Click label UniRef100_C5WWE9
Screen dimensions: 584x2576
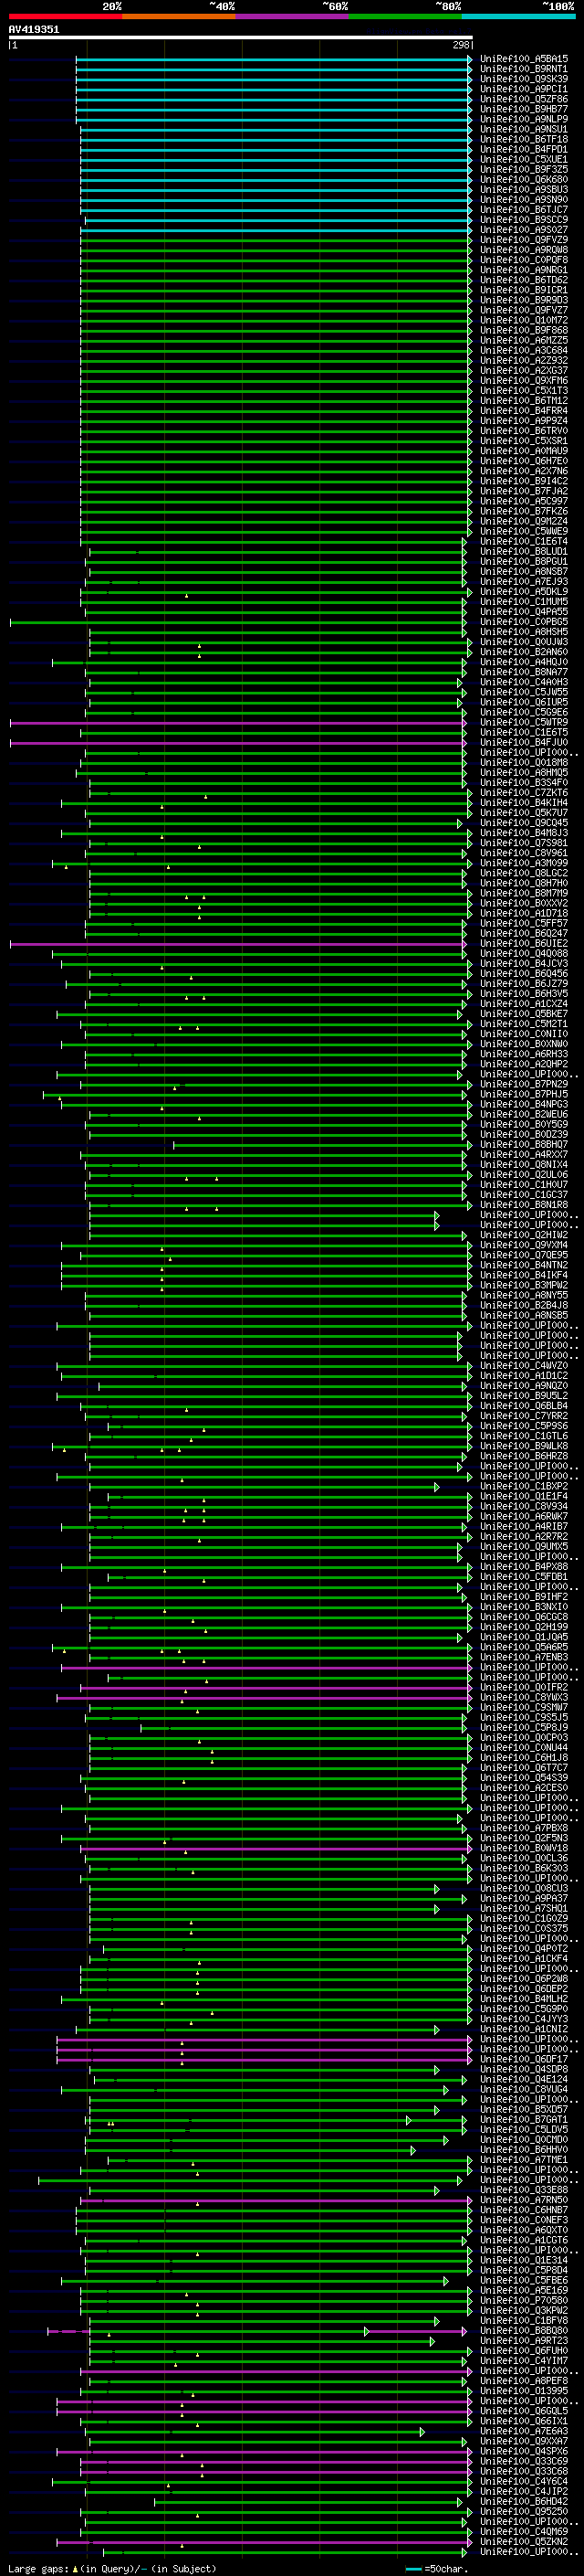(524, 531)
